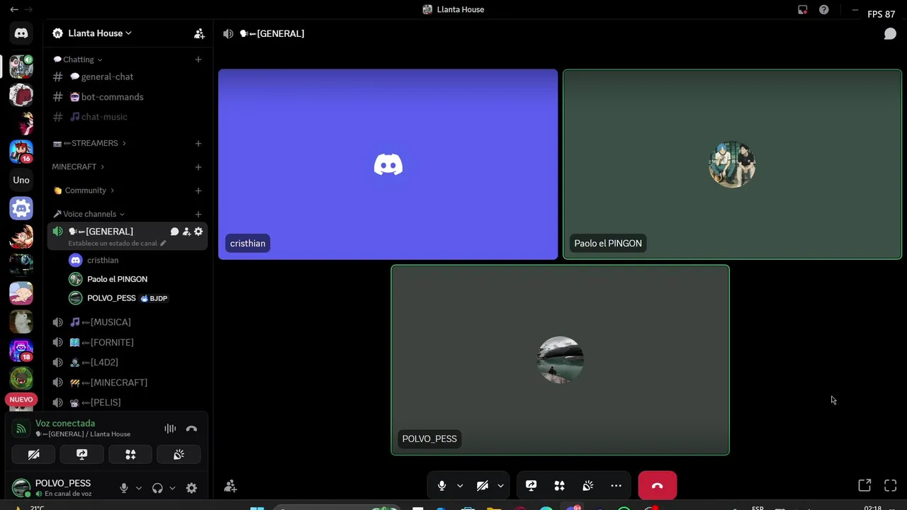Open camera options arrow in call controls
907x510 pixels.
pos(500,486)
